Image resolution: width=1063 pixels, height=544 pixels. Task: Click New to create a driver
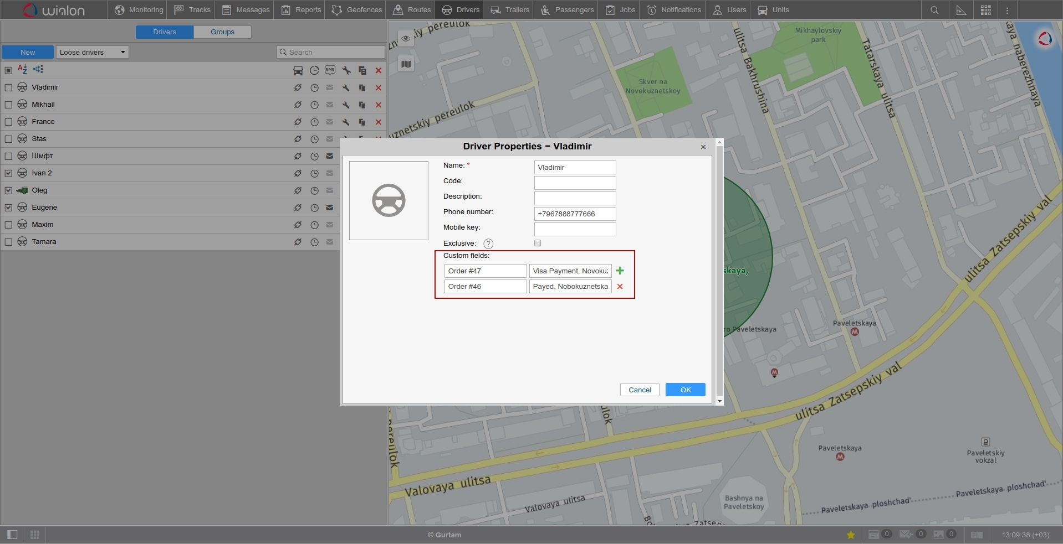pyautogui.click(x=27, y=51)
